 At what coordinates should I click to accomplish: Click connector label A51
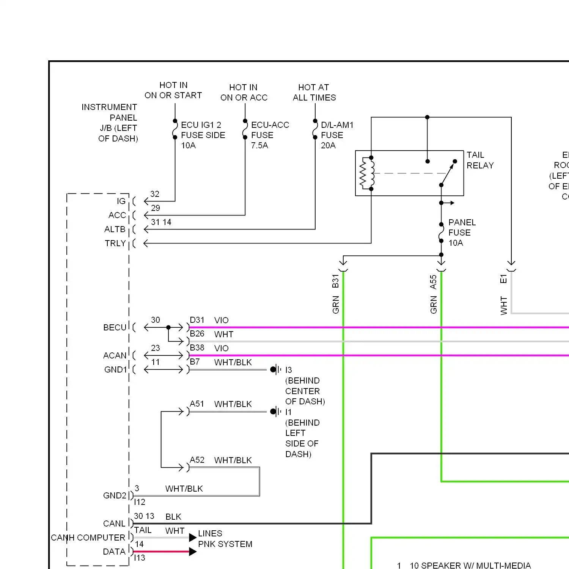(197, 404)
